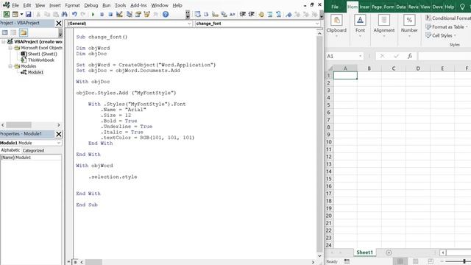Image resolution: width=471 pixels, height=265 pixels.
Task: Click the Excel zoom slider handle
Action: point(464,261)
